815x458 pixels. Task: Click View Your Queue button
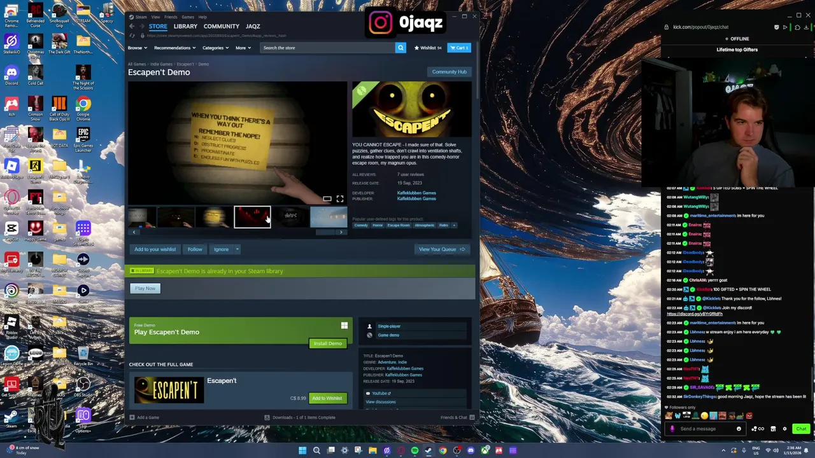[441, 249]
